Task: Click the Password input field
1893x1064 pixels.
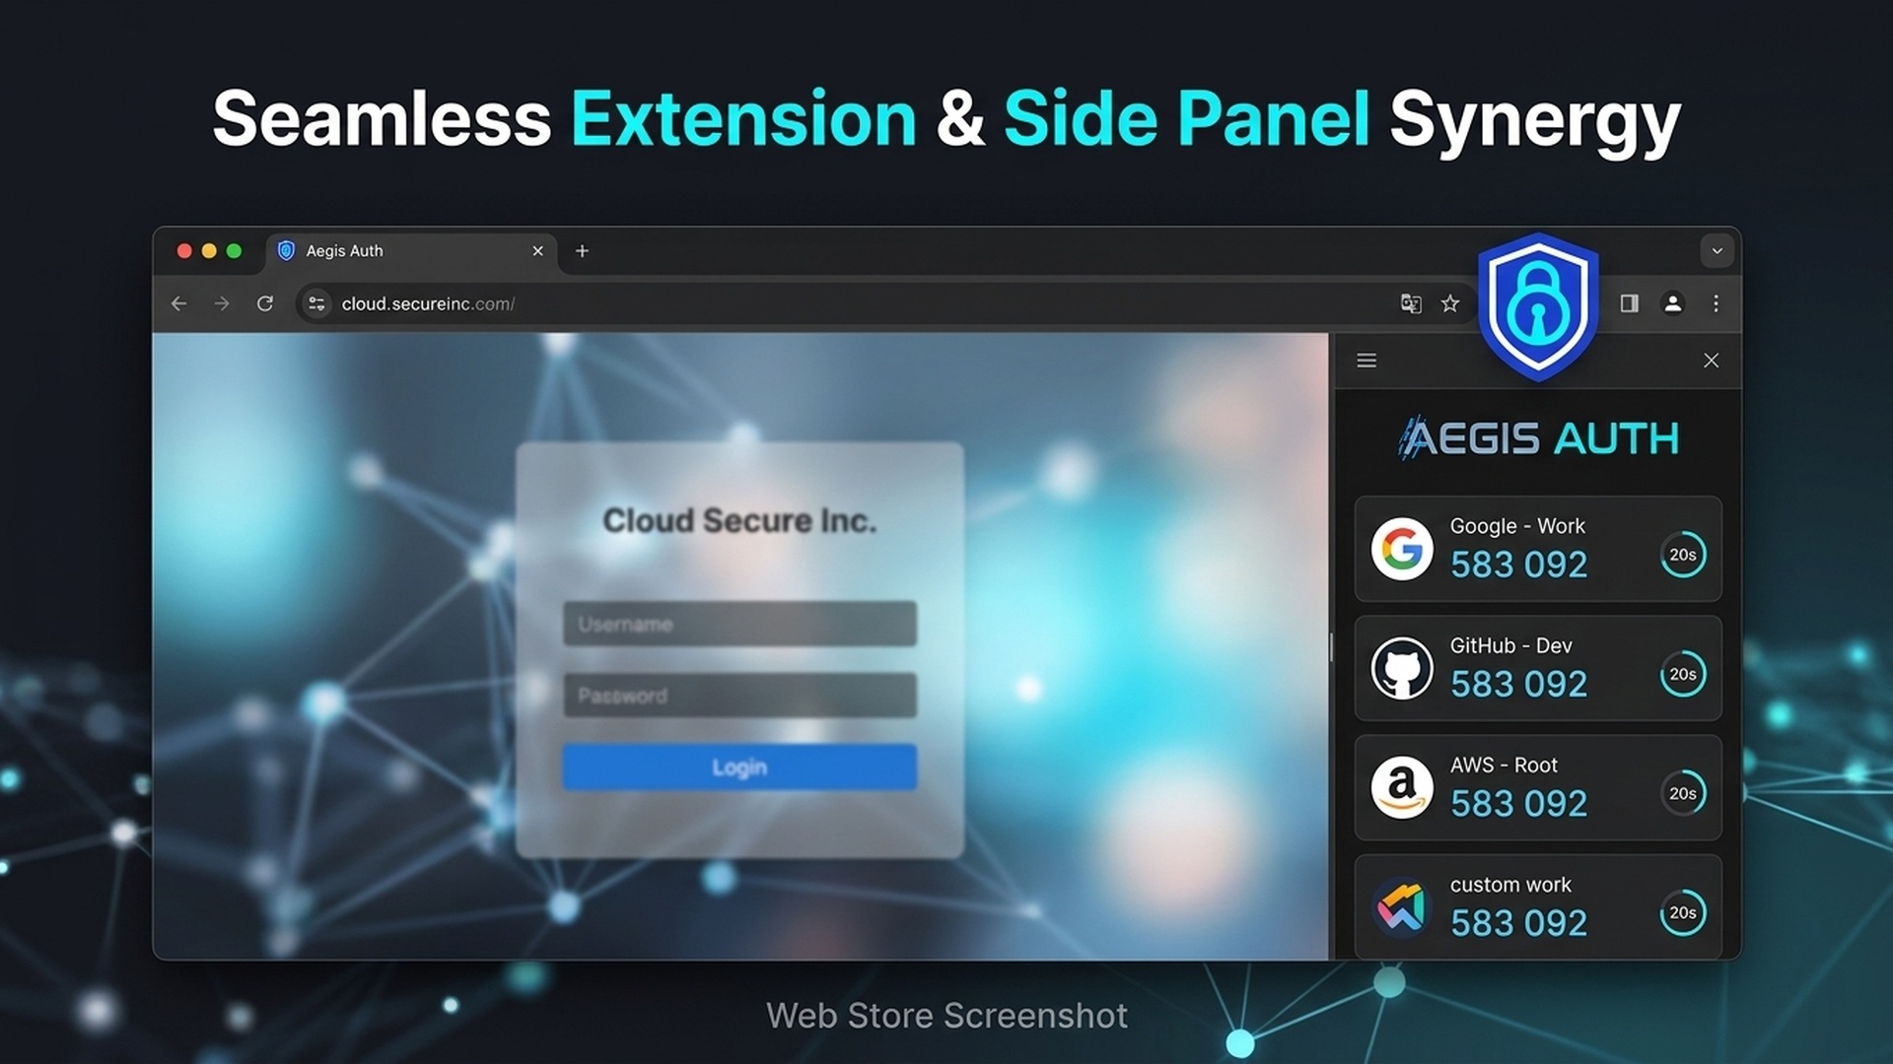Action: coord(739,696)
